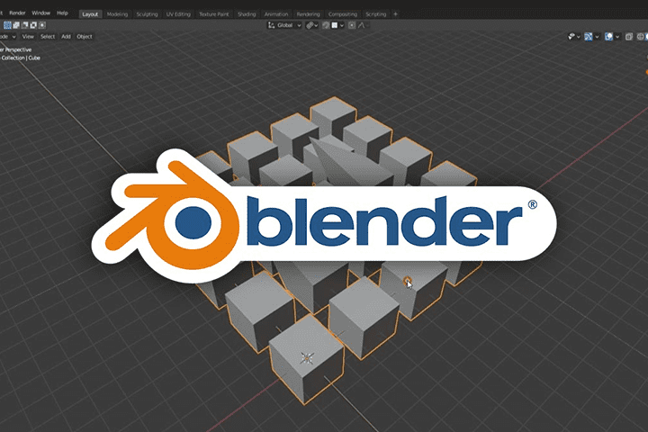Screen dimensions: 648x432
Task: Open the viewport Add menu
Action: pos(66,37)
